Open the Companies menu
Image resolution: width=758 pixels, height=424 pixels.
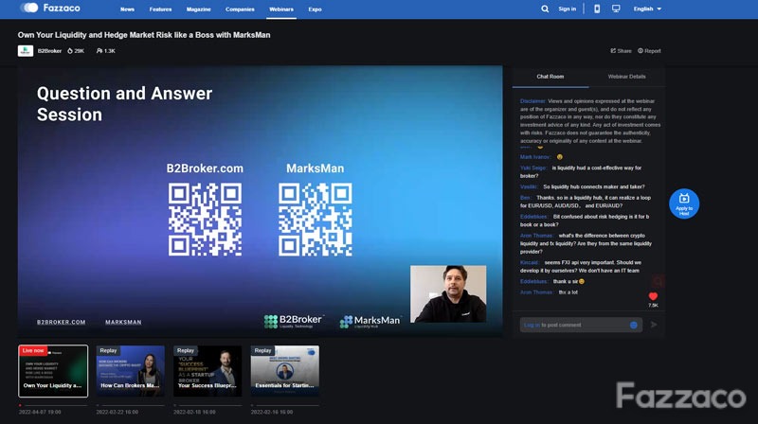click(240, 9)
